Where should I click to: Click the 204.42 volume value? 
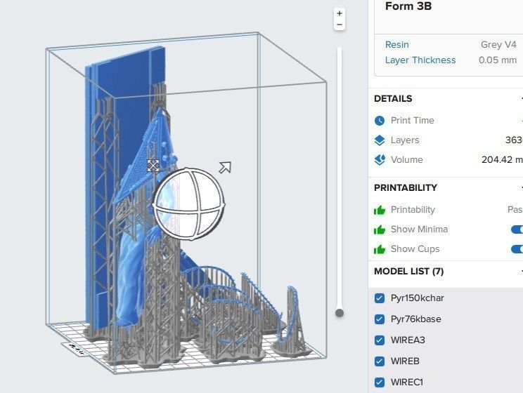click(x=502, y=160)
